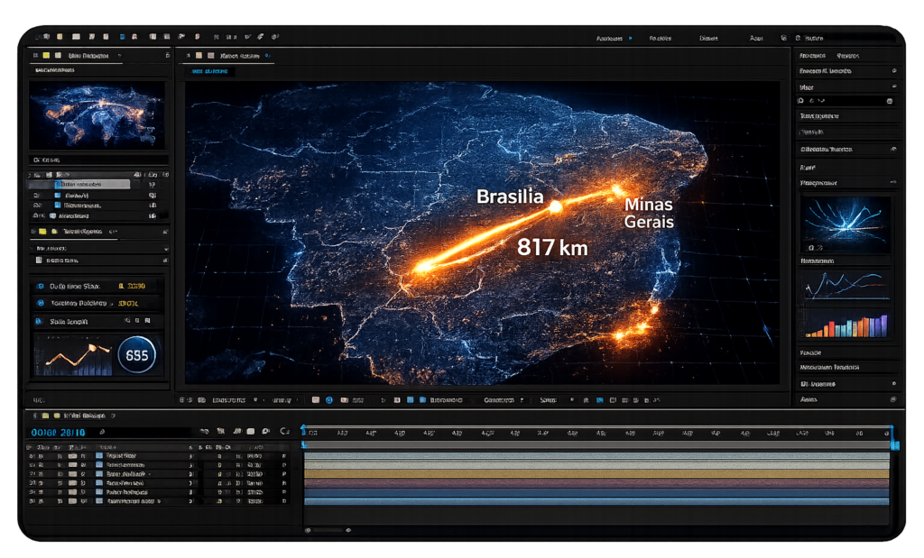The height and width of the screenshot is (558, 924).
Task: Open the first menu item in the top-right bar
Action: click(614, 39)
